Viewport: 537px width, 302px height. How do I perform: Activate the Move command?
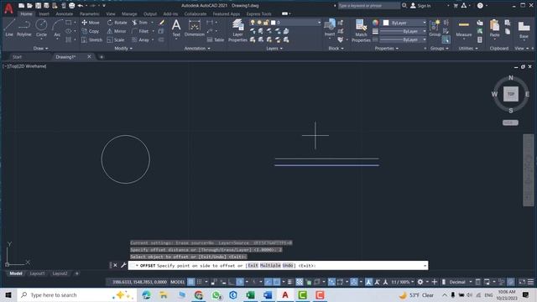pos(91,23)
